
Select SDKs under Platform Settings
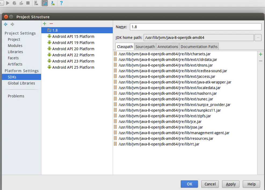(x=21, y=77)
